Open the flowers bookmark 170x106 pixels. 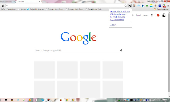click(22, 9)
